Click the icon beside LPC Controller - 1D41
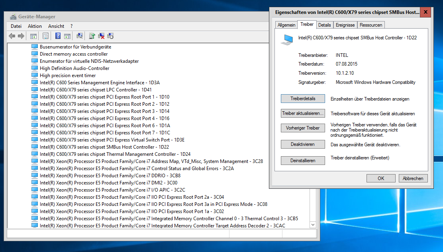Image resolution: width=443 pixels, height=252 pixels. (x=35, y=89)
